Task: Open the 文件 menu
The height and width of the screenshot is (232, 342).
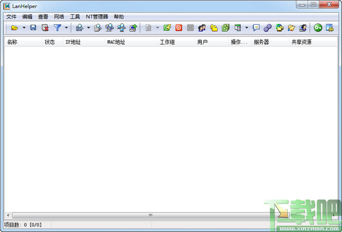Action: coord(11,17)
